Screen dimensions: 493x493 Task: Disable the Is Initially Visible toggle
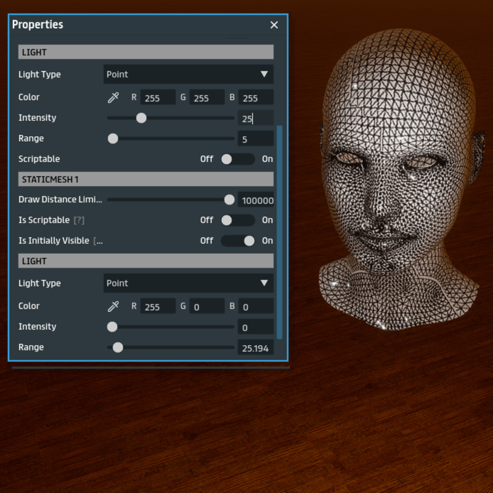pos(237,241)
